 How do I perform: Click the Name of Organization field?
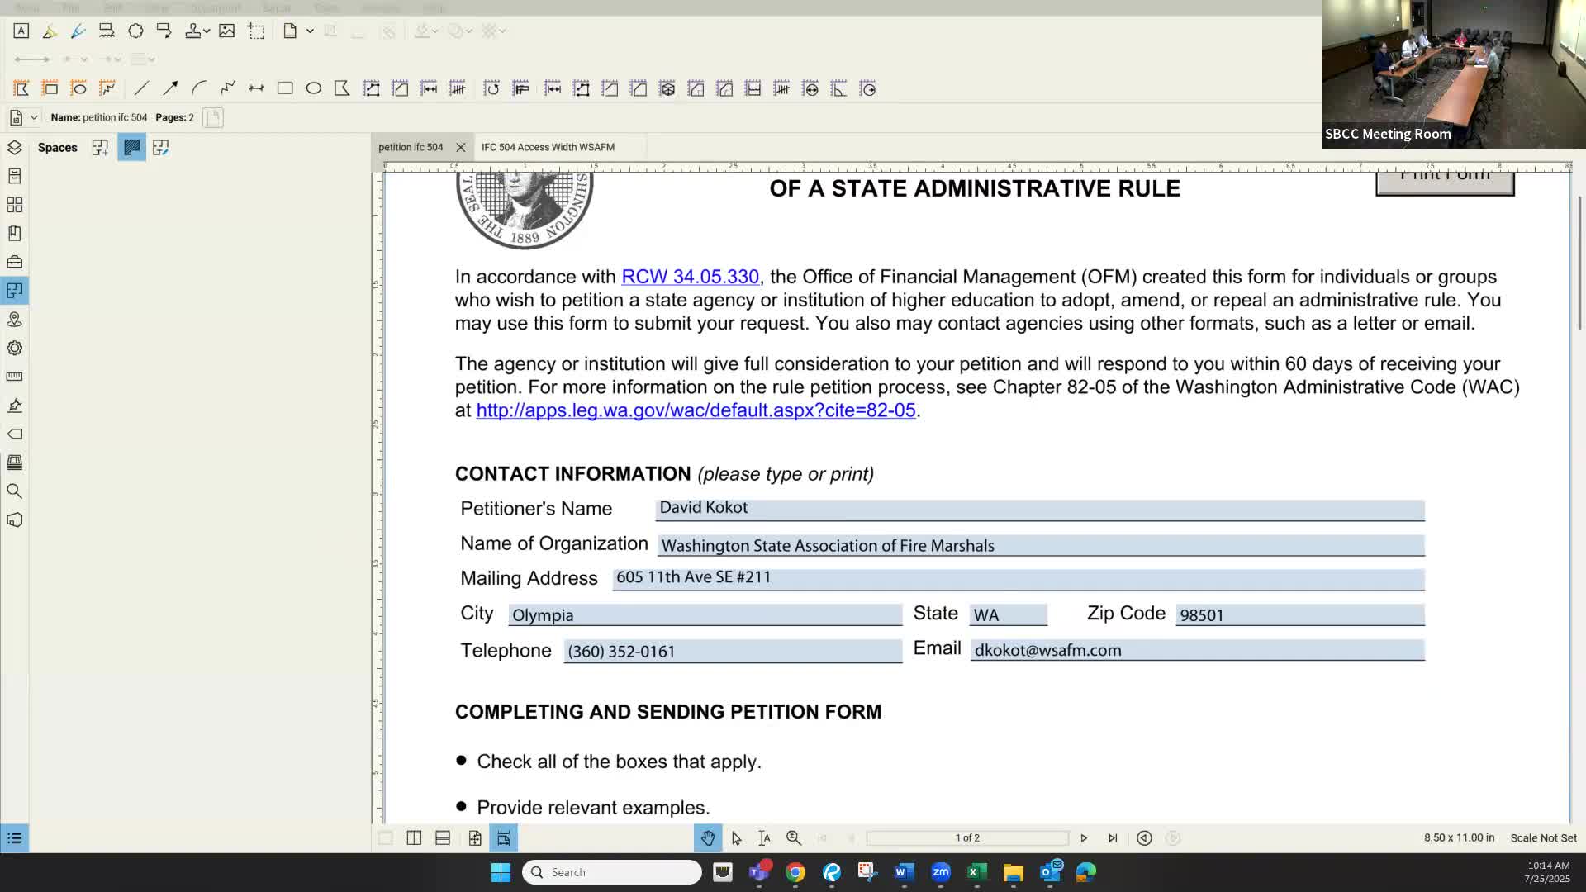[1041, 545]
